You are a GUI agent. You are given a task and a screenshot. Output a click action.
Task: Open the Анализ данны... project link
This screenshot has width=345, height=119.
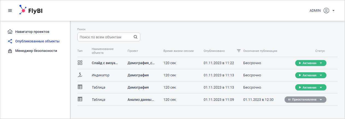point(141,100)
